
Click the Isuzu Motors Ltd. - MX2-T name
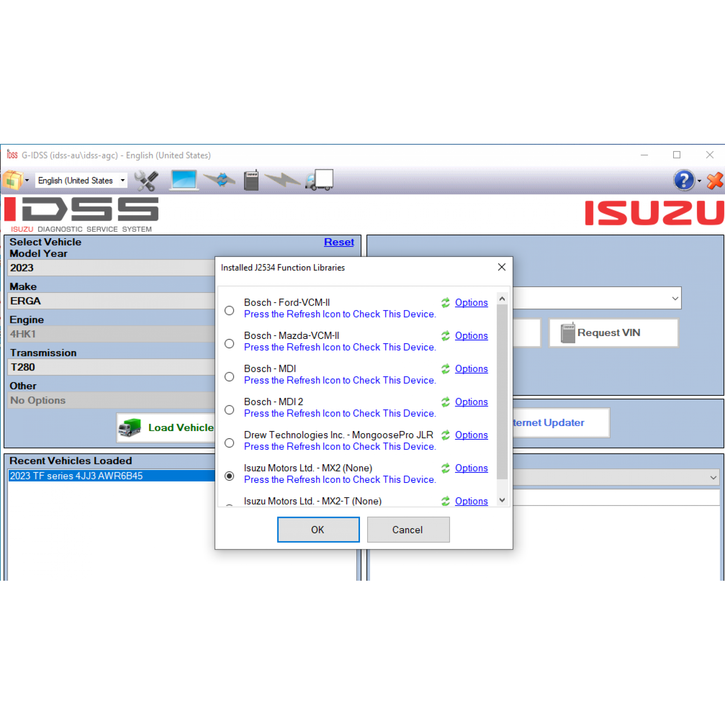point(312,501)
